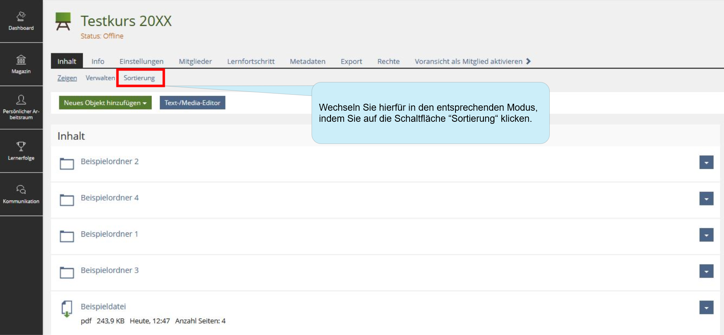Click folder icon of Beispielordner 4
This screenshot has width=724, height=335.
click(x=67, y=200)
